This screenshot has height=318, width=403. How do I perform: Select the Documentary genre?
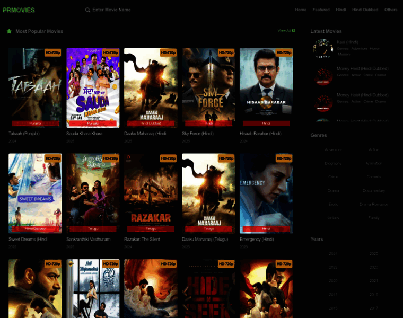[x=374, y=191]
